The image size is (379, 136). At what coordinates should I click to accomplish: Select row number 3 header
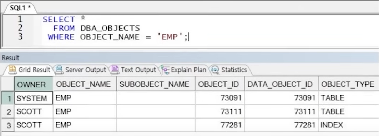coord(8,125)
